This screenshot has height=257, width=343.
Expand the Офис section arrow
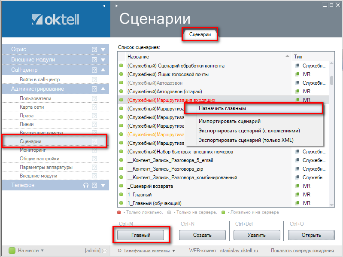pos(103,49)
